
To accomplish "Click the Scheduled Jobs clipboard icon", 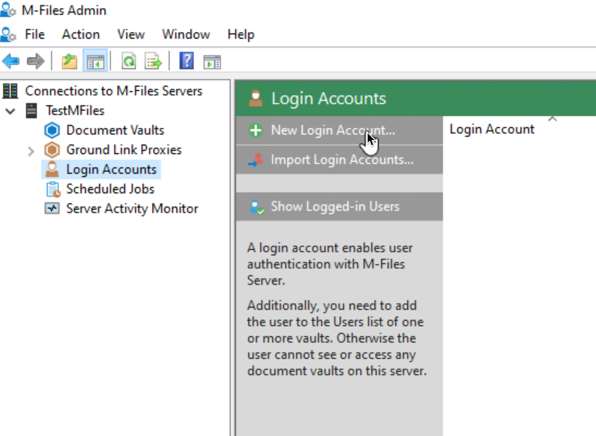I will (53, 189).
